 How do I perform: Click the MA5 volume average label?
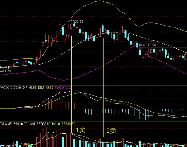40,124
